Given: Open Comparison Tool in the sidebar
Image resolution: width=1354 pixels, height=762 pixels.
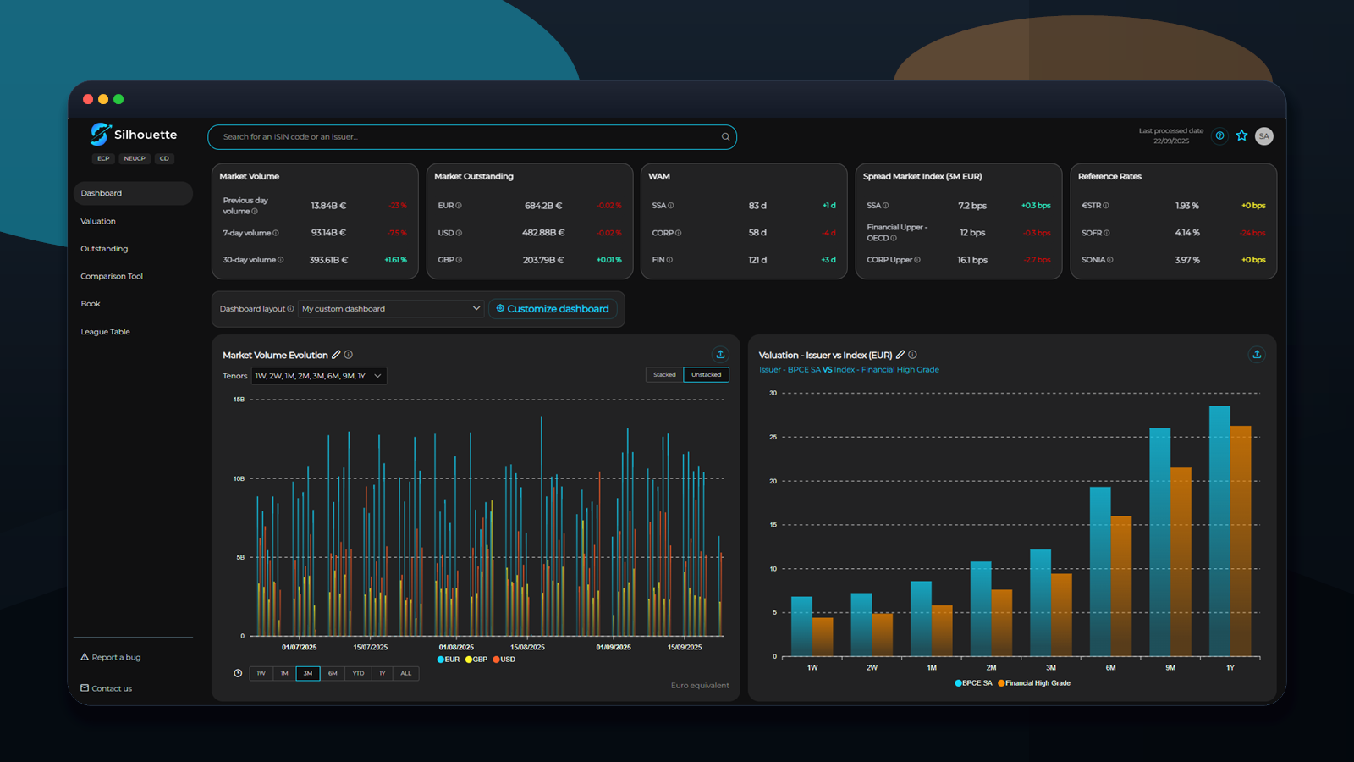Looking at the screenshot, I should coord(112,276).
